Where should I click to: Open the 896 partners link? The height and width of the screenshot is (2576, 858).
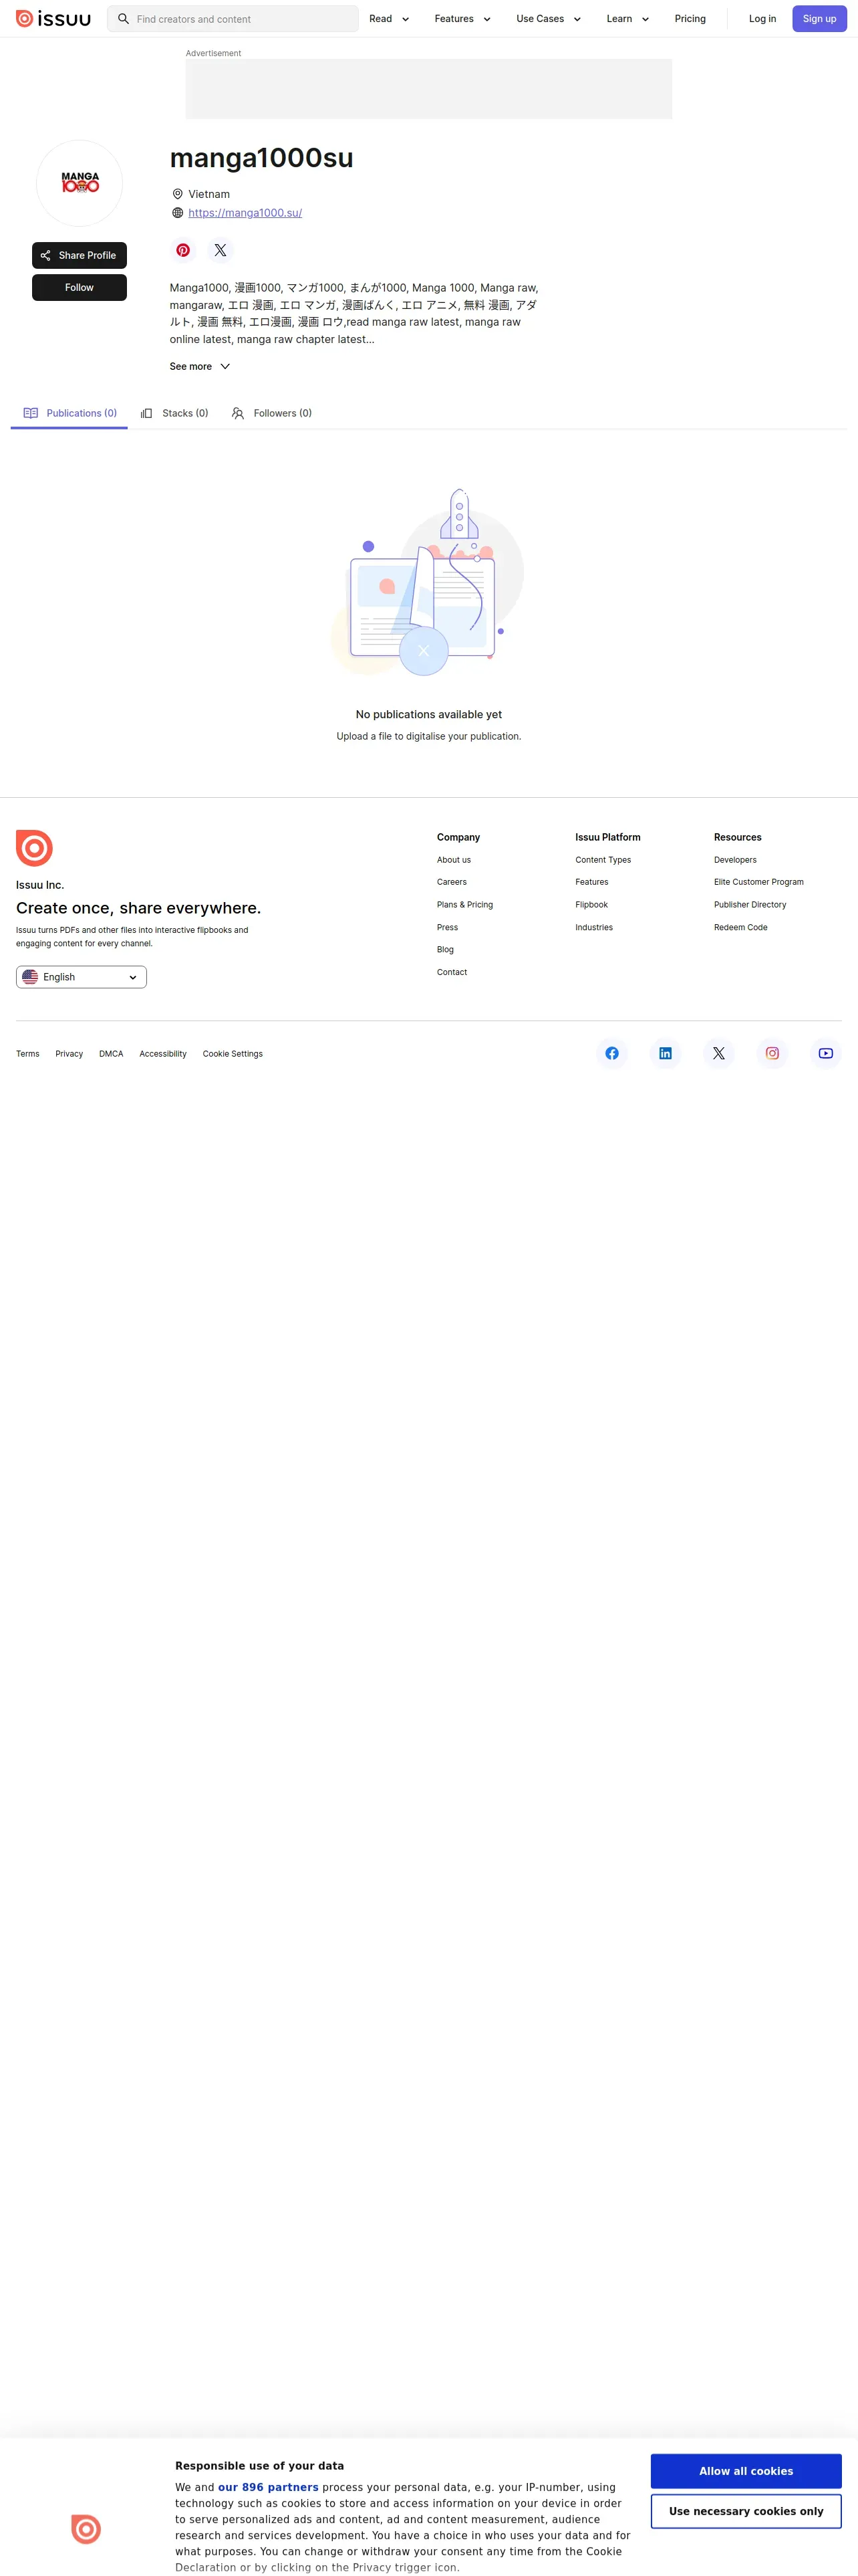coord(268,2487)
